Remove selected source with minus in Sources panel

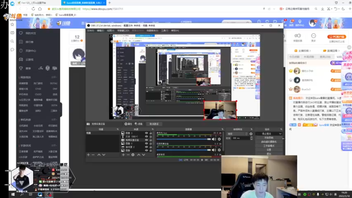pyautogui.click(x=128, y=155)
